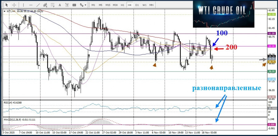Viewport: 278px width, 136px height.
Task: Enable the D1 daily timeframe
Action: point(137,5)
